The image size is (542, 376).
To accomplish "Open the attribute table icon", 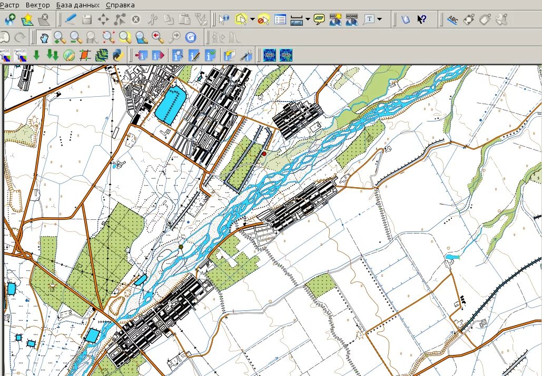I will point(280,19).
